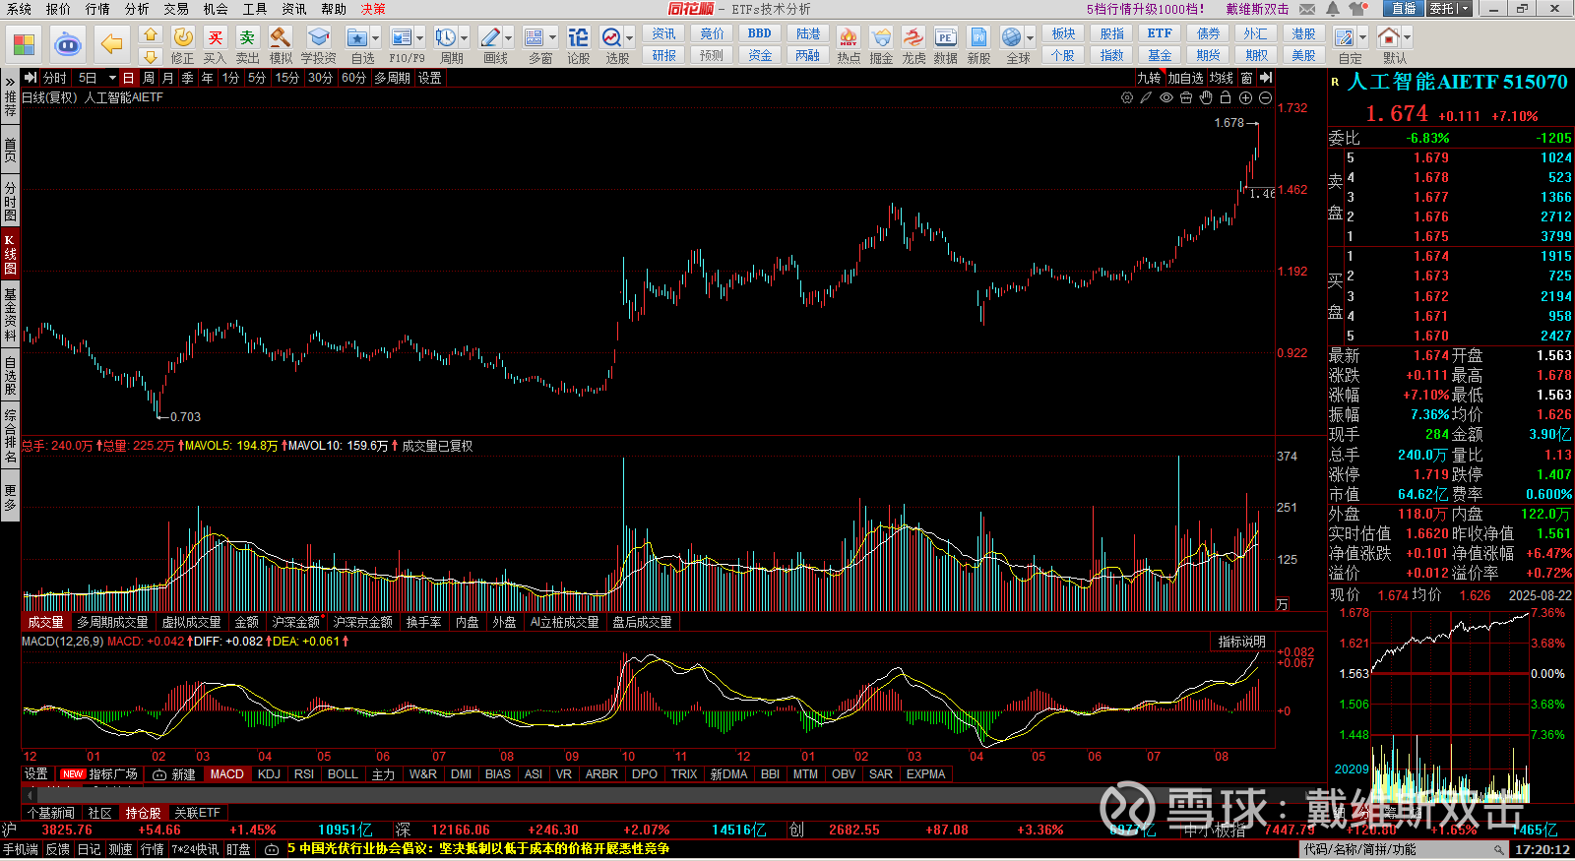The height and width of the screenshot is (861, 1575).
Task: Open the home page grid icon
Action: [x=24, y=44]
